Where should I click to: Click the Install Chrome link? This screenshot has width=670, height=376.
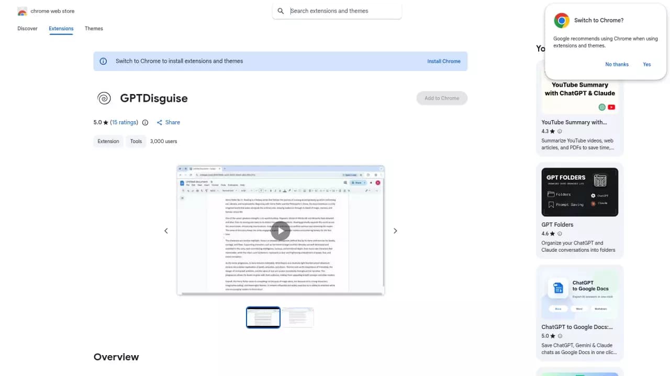(444, 61)
